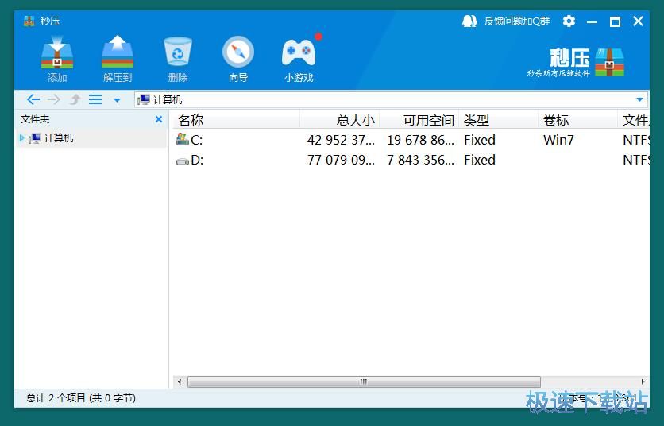The image size is (664, 426).
Task: Click the 秒压 brand logo at right
Action: tap(576, 62)
